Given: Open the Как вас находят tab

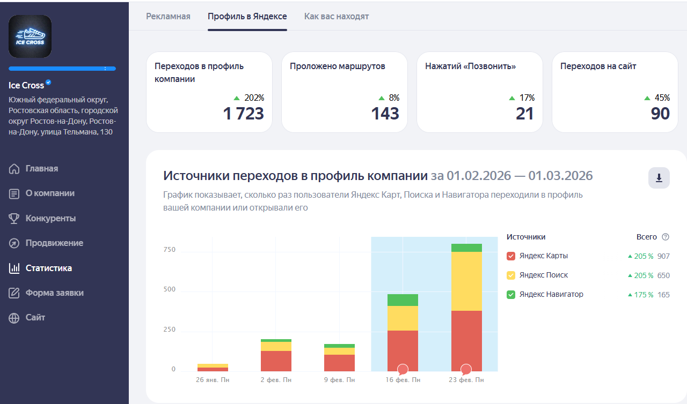Looking at the screenshot, I should (x=337, y=16).
